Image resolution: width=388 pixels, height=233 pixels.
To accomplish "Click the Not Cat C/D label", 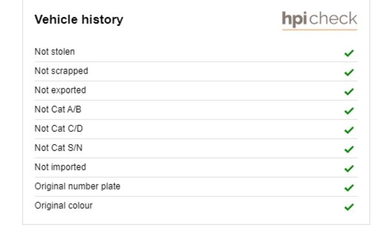I will tap(58, 129).
